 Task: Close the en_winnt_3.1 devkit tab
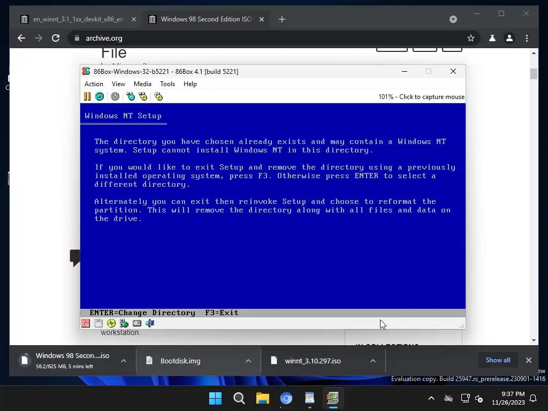click(133, 19)
